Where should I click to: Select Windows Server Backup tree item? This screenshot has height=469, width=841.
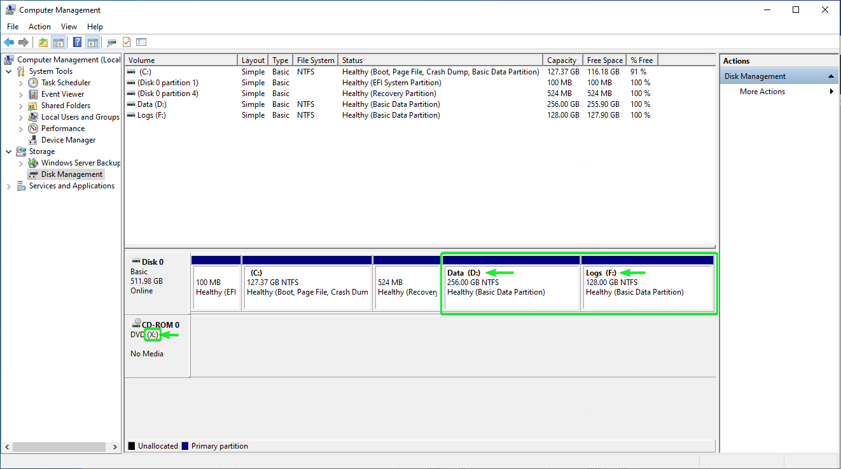click(x=80, y=163)
